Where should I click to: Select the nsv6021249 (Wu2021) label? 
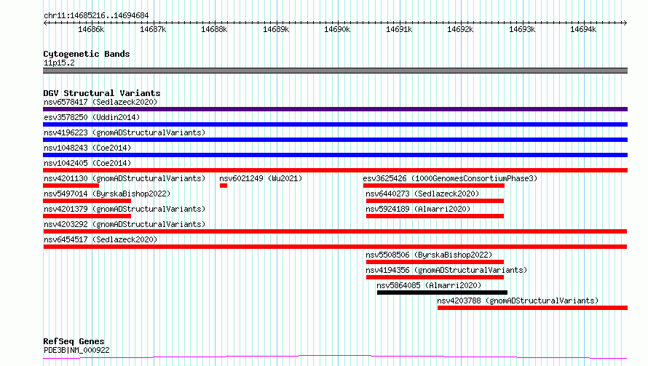261,178
